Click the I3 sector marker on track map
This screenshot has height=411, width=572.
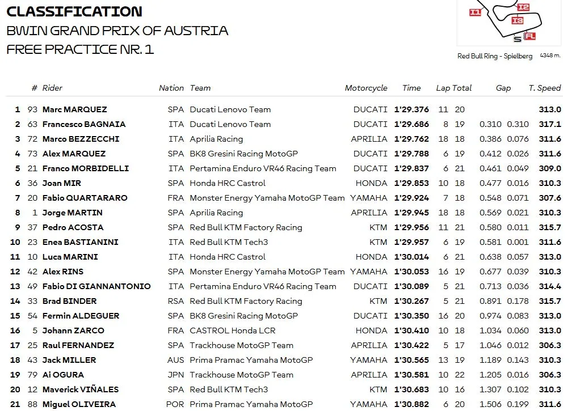pyautogui.click(x=518, y=20)
